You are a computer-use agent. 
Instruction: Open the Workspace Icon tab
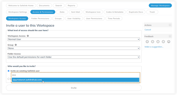coord(93,12)
